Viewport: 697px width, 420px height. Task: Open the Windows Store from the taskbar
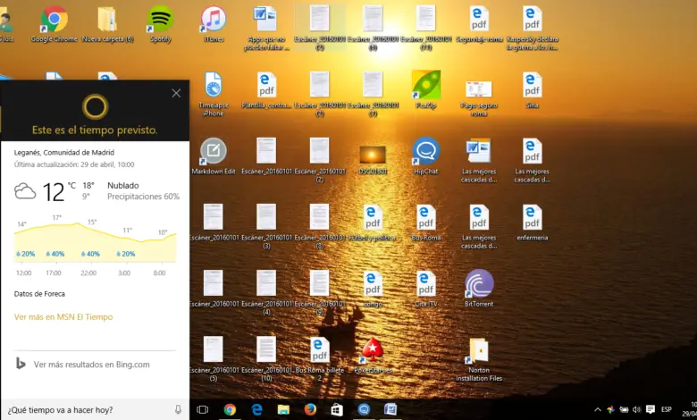coord(337,409)
